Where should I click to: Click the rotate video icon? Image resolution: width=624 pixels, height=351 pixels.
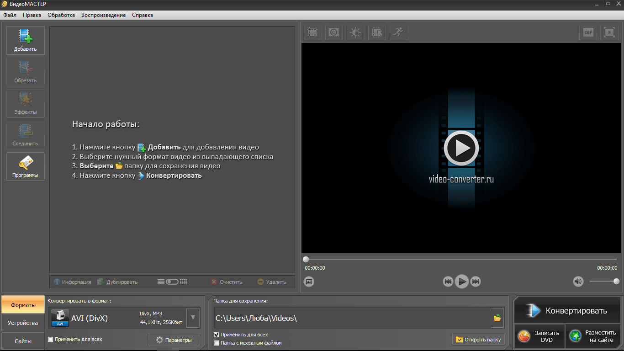click(377, 32)
